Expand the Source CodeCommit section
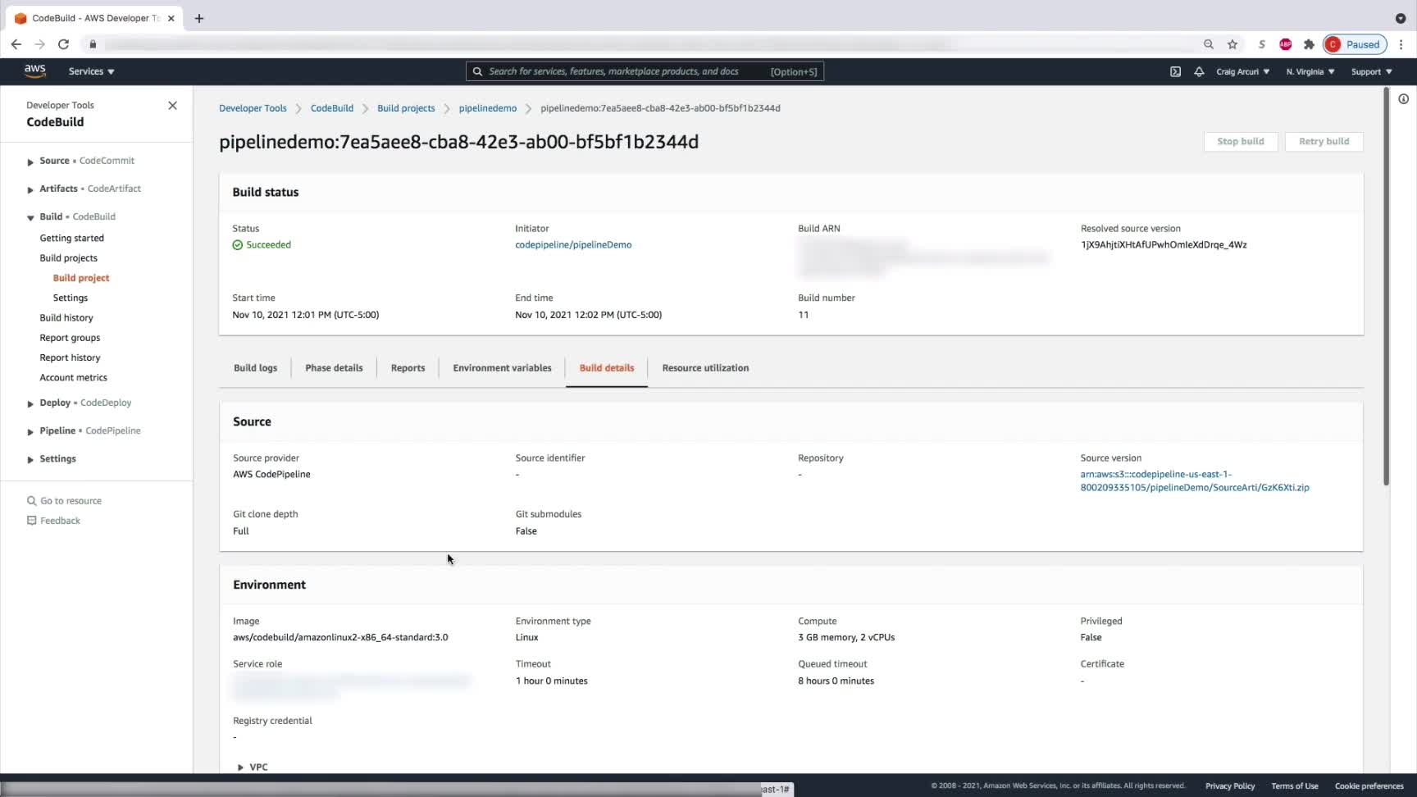The height and width of the screenshot is (797, 1417). point(30,162)
